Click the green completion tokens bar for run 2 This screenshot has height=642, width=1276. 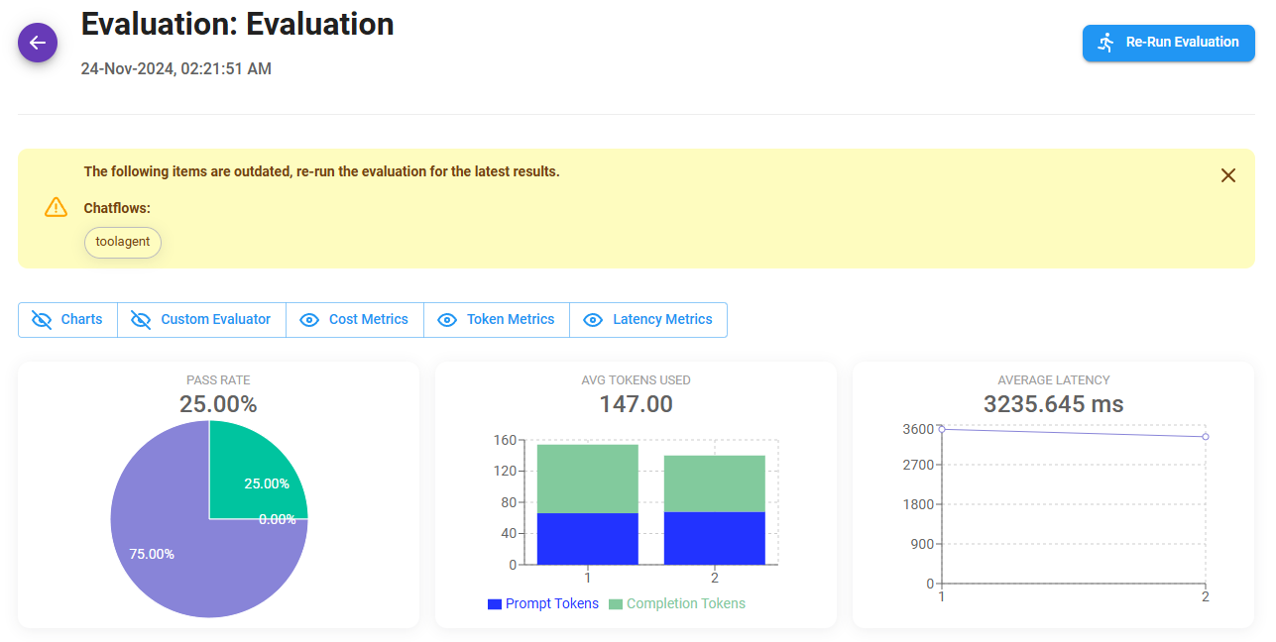[x=714, y=483]
